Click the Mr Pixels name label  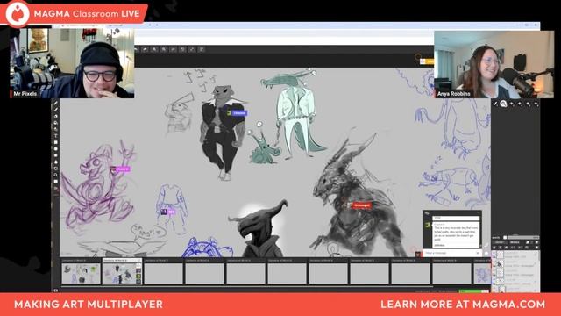coord(25,94)
